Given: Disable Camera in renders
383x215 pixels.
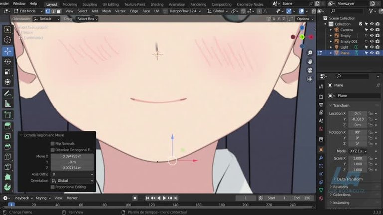Looking at the screenshot, I should [x=378, y=30].
